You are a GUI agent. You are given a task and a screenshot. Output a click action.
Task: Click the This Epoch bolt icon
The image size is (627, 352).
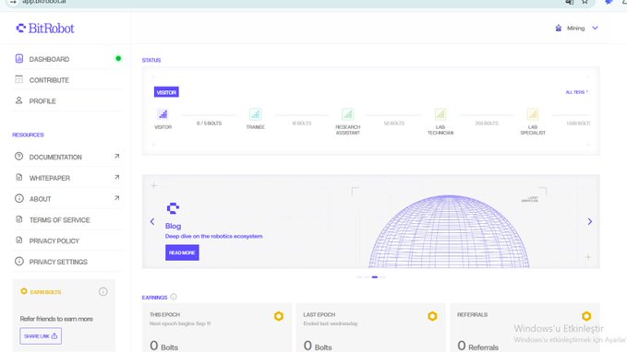[279, 316]
